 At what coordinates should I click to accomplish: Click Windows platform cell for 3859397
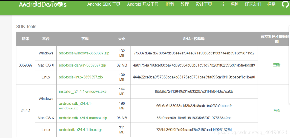[x=46, y=53]
